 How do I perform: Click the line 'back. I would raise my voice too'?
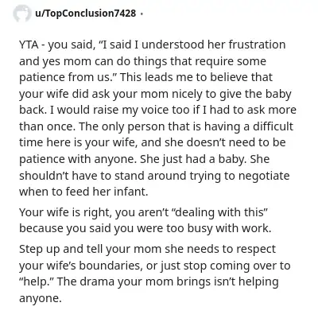pos(157,110)
